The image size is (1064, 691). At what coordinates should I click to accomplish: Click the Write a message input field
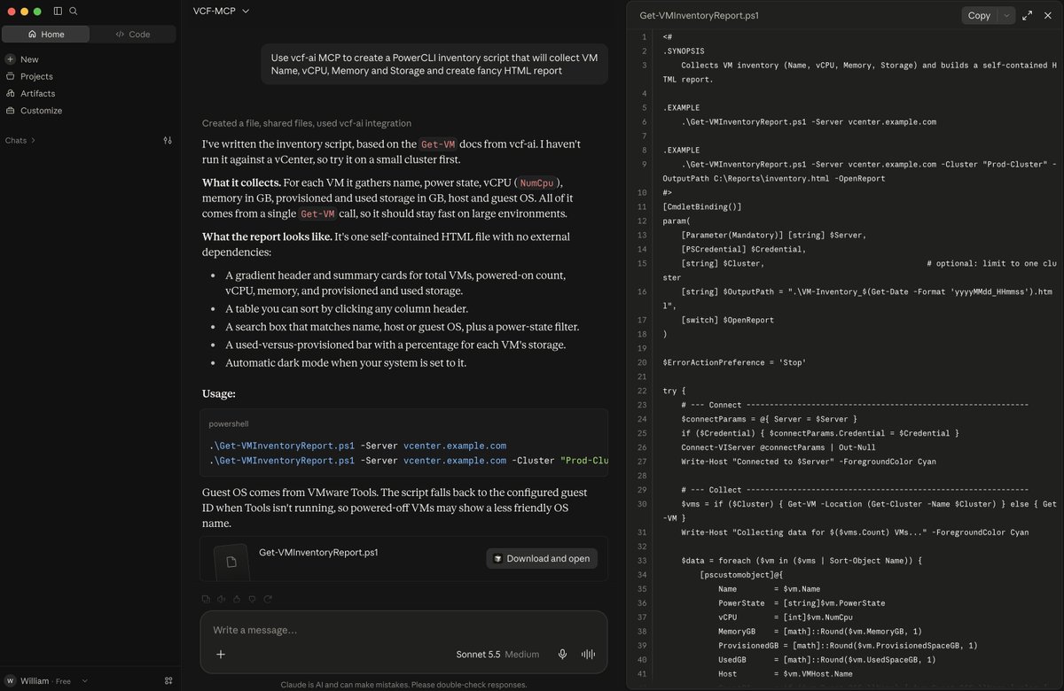[x=403, y=630]
